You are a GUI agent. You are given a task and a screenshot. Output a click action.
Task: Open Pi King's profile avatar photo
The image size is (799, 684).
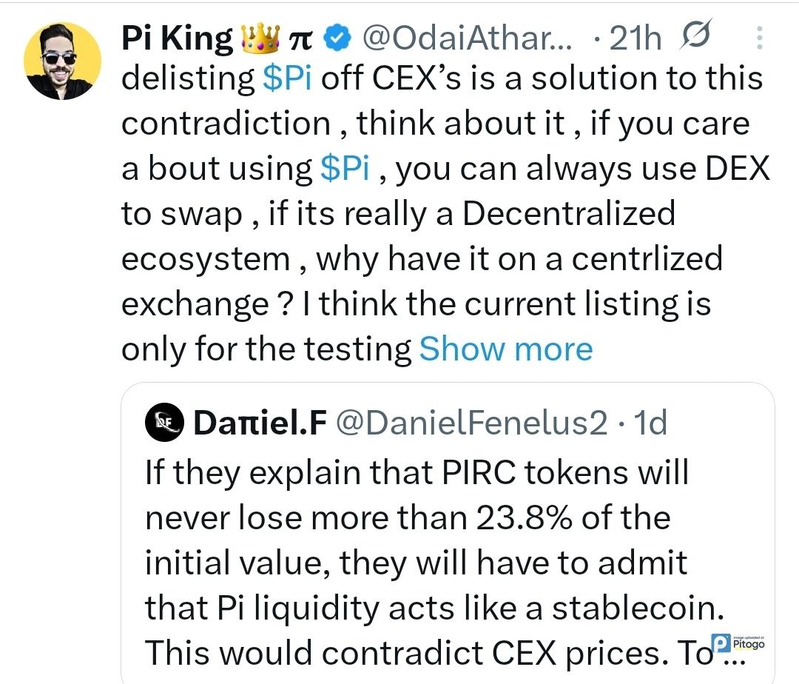point(62,61)
